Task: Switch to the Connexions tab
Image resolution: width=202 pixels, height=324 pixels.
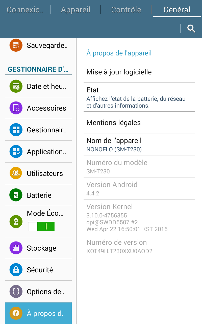Action: coord(25,10)
